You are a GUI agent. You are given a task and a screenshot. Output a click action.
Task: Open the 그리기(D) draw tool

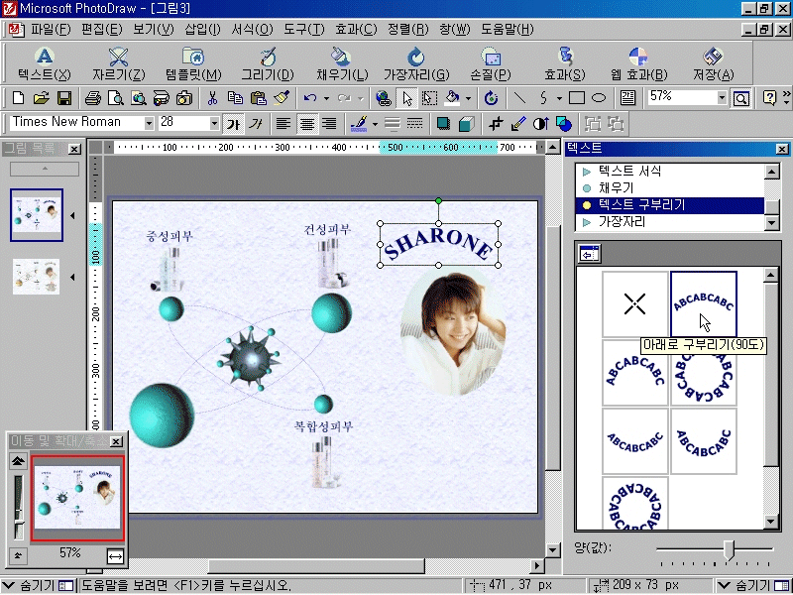tap(268, 64)
